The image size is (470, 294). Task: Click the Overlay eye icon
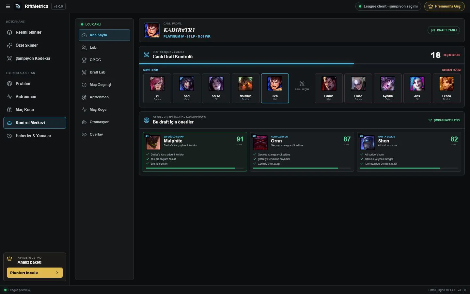84,135
